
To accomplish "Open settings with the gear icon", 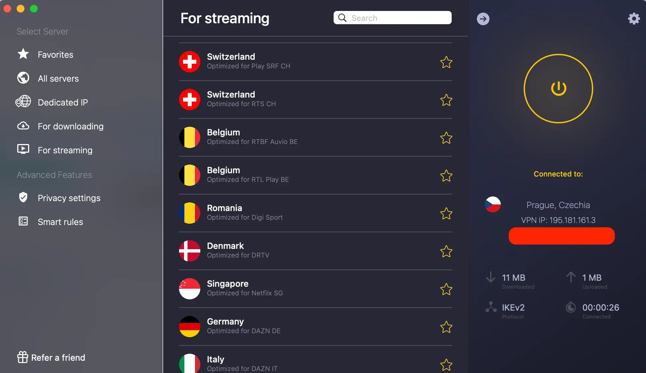I will (634, 19).
